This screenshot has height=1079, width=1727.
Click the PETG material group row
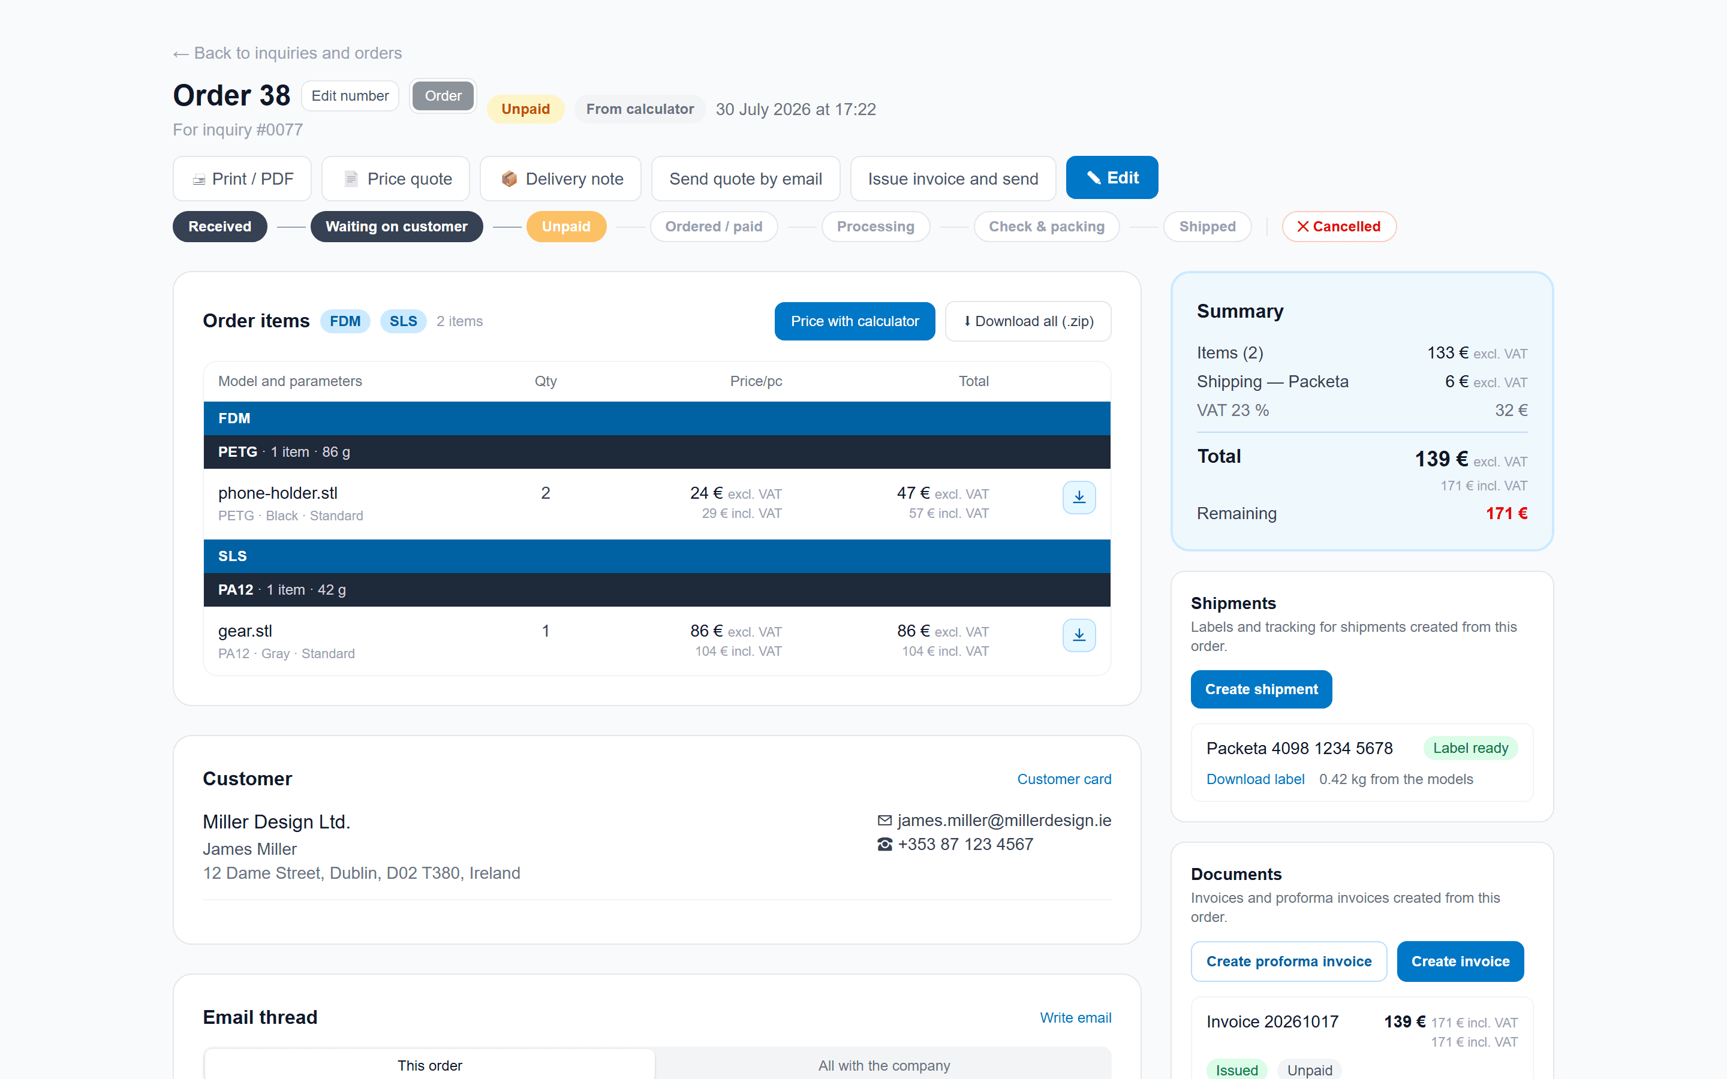click(657, 452)
